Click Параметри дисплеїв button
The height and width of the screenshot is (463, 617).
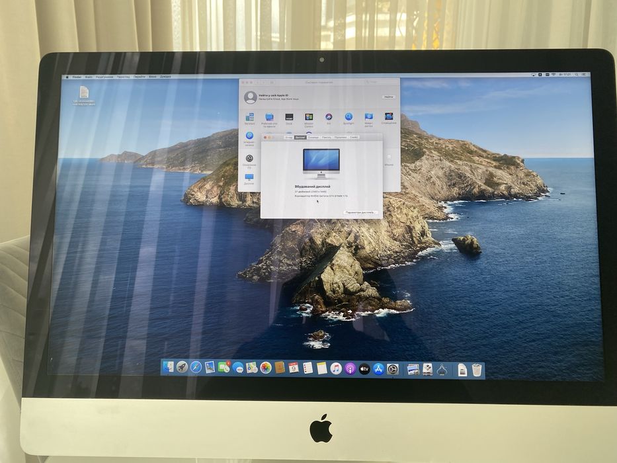(360, 212)
